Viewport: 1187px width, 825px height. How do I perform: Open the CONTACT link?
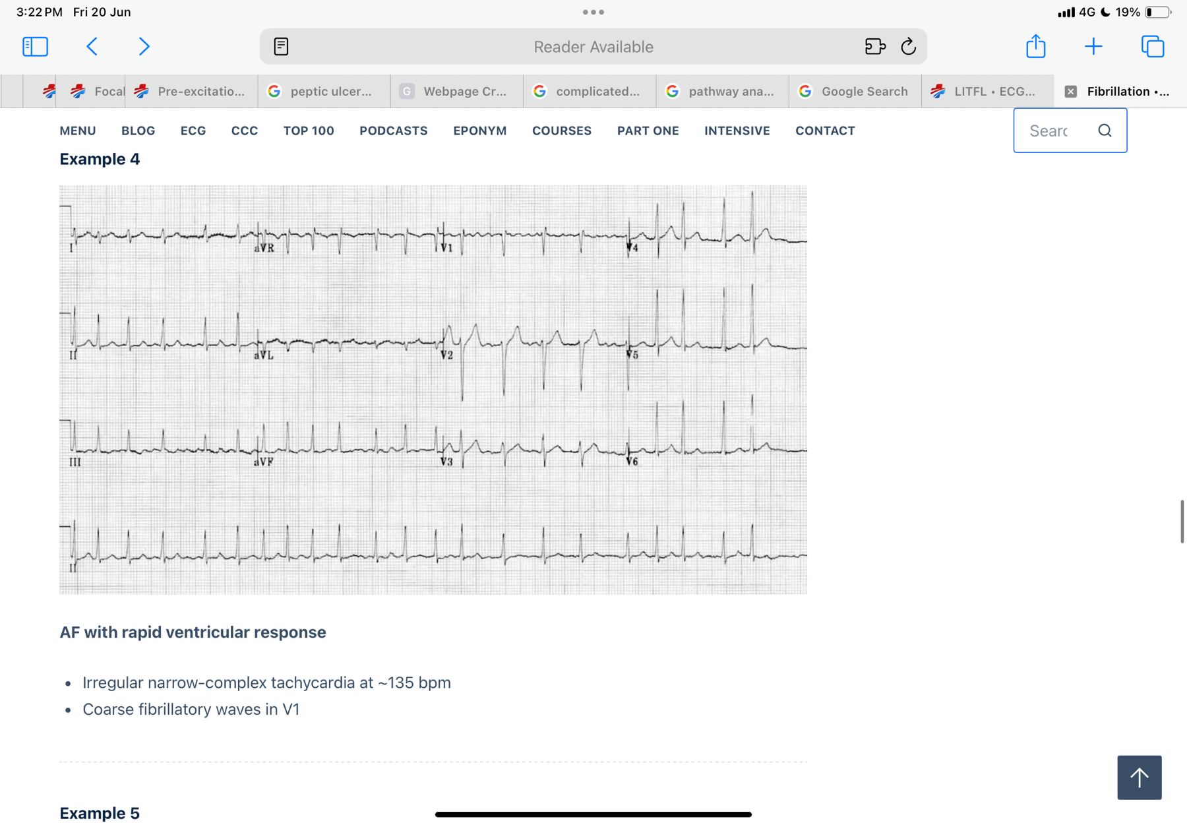[x=825, y=131]
